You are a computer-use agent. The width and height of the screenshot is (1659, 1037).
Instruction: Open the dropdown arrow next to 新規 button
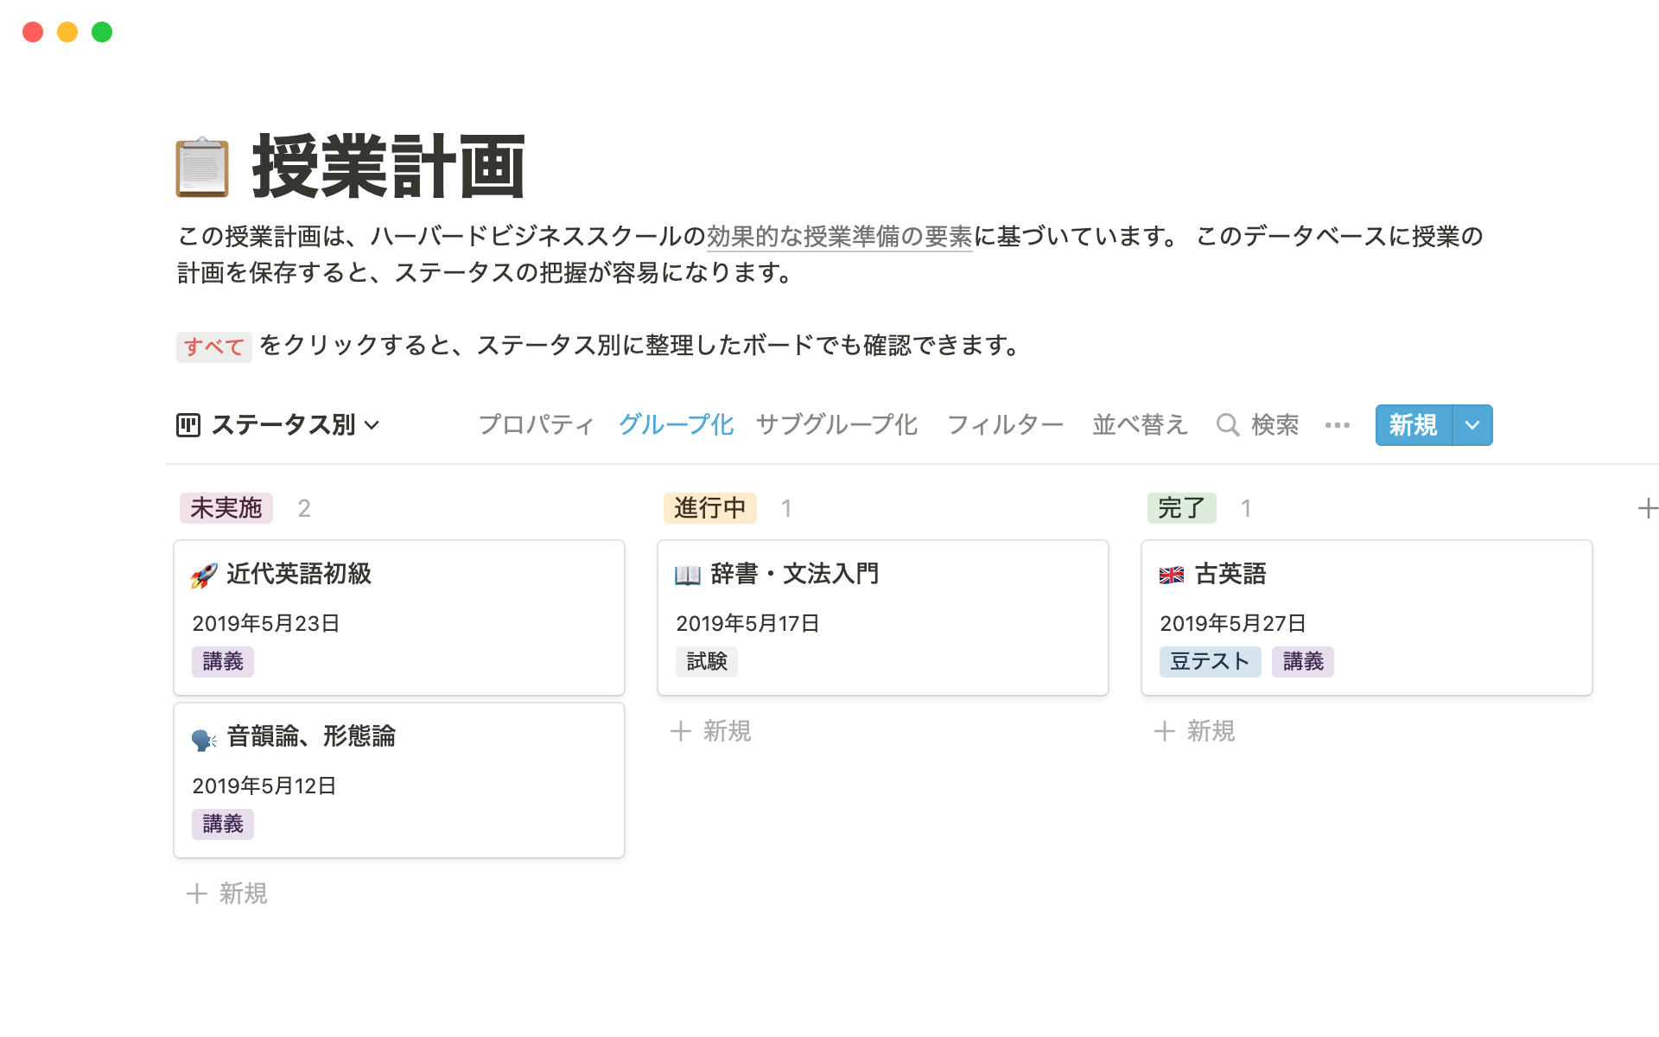(1472, 425)
